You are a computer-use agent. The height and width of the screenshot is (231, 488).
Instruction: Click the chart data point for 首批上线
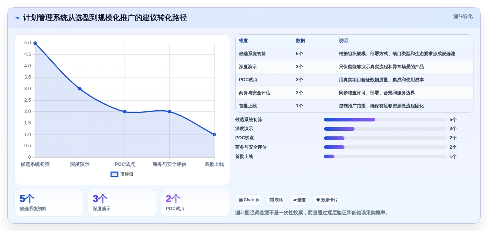pyautogui.click(x=214, y=135)
